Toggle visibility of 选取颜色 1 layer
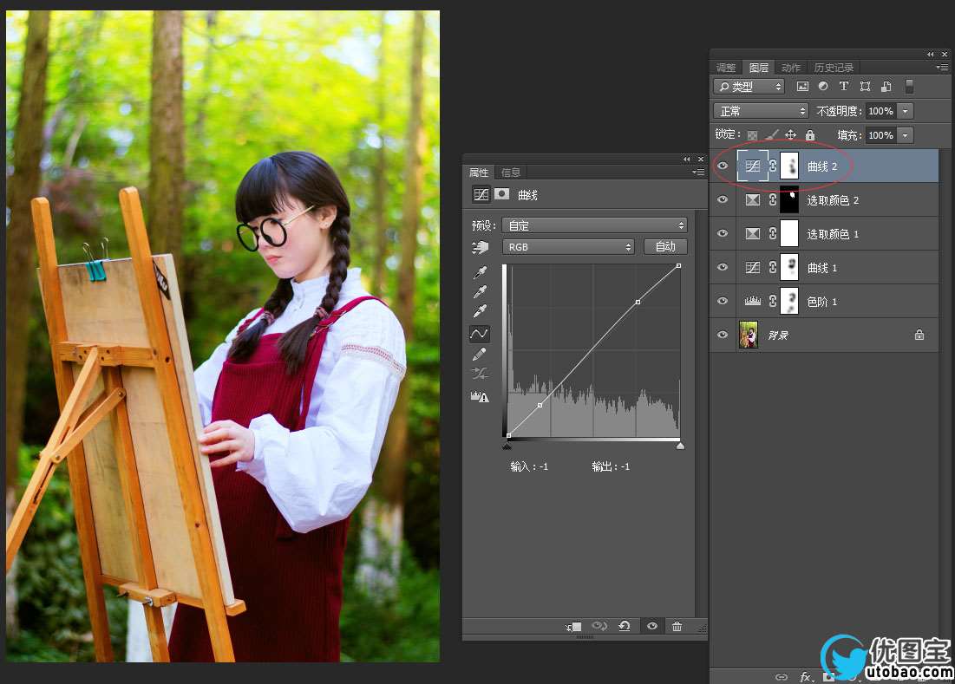This screenshot has height=684, width=955. [723, 234]
